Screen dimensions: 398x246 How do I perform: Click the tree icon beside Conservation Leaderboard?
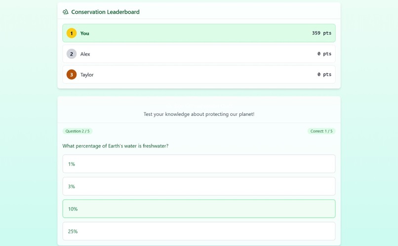coord(66,12)
